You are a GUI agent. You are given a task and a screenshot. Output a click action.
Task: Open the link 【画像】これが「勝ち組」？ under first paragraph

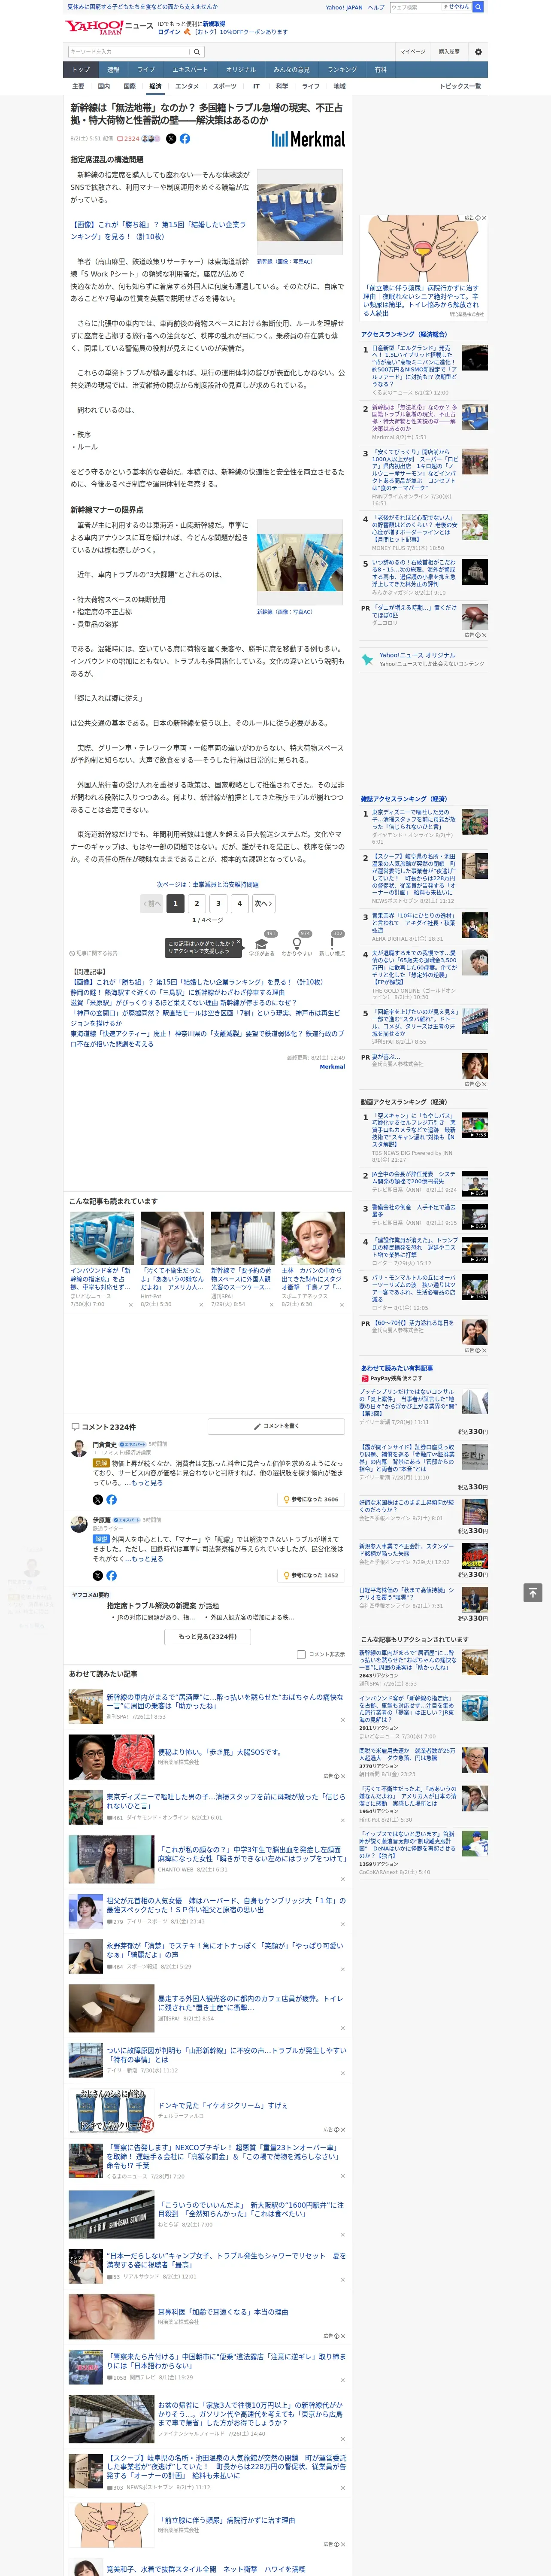157,230
